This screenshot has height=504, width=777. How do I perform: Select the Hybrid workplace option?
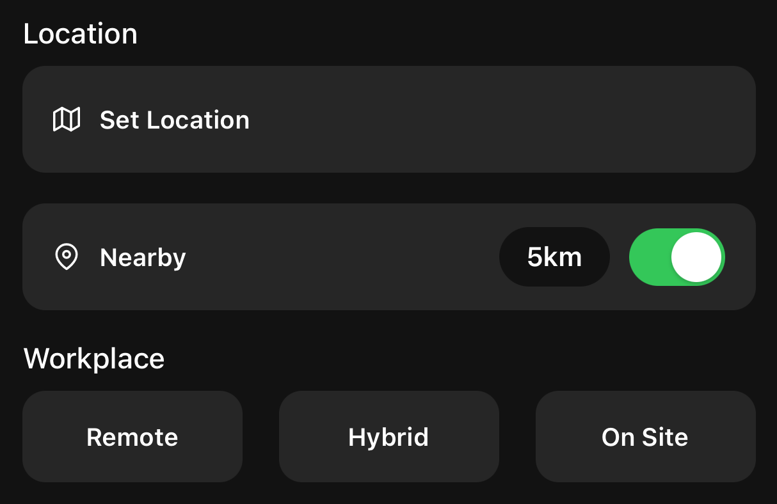pyautogui.click(x=389, y=437)
